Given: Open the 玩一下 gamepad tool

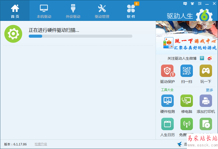Looking at the screenshot, I should click(206, 74).
